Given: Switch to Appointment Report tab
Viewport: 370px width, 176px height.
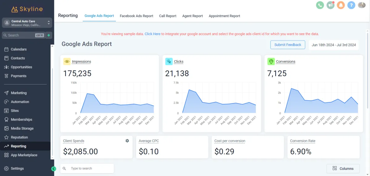Looking at the screenshot, I should tap(224, 16).
